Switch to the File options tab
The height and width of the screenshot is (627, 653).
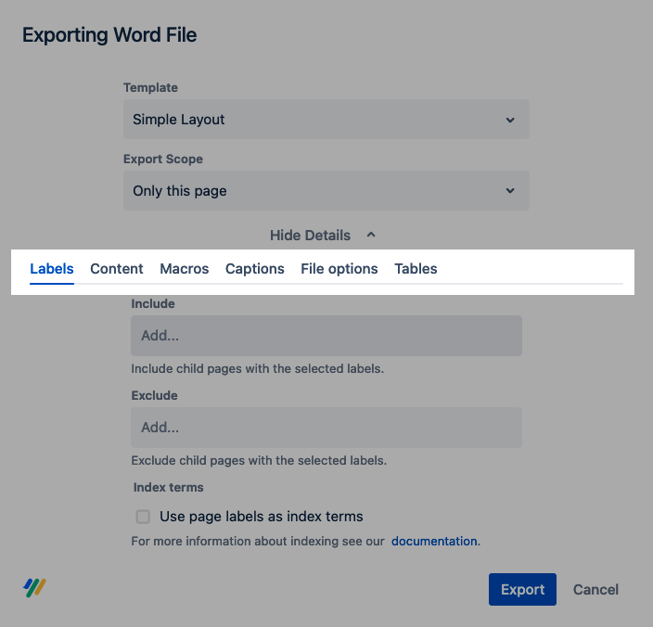tap(339, 269)
